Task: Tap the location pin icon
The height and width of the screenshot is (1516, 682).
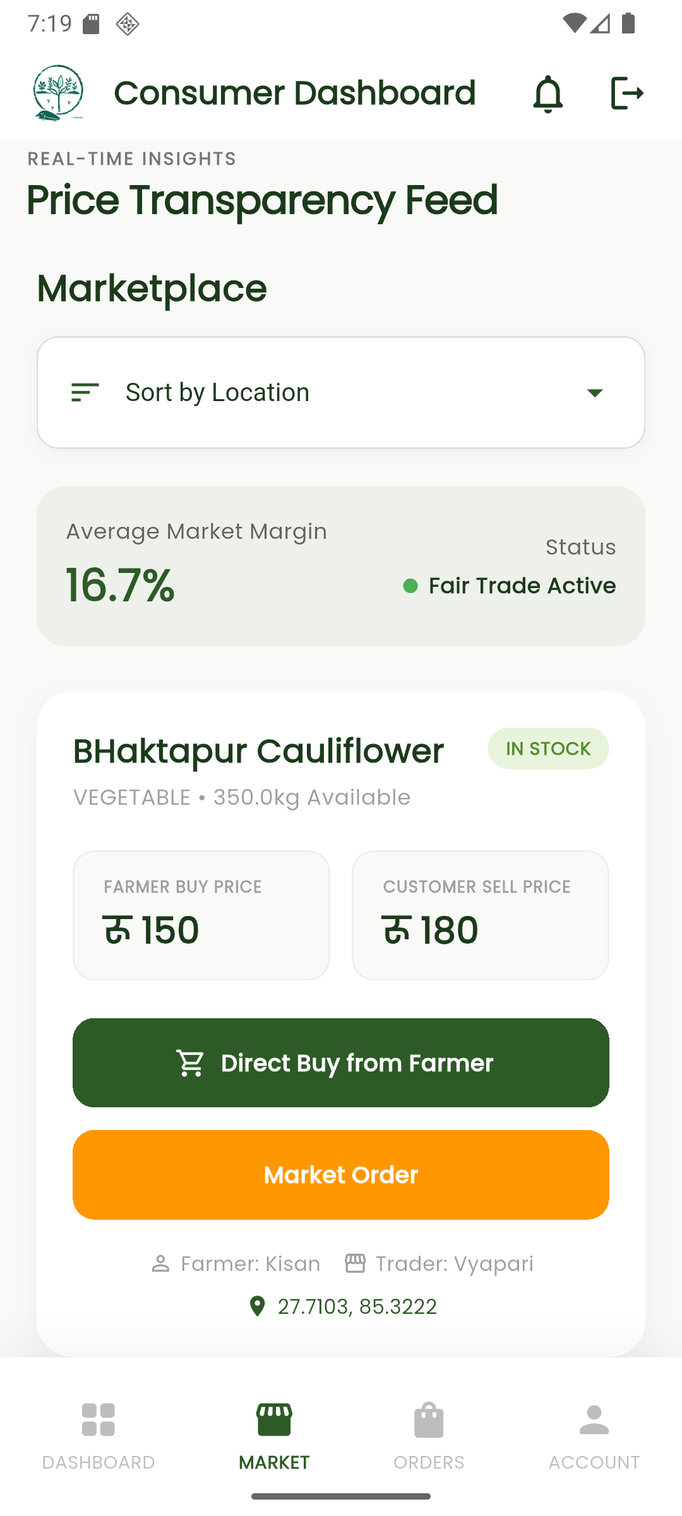Action: pyautogui.click(x=257, y=1306)
